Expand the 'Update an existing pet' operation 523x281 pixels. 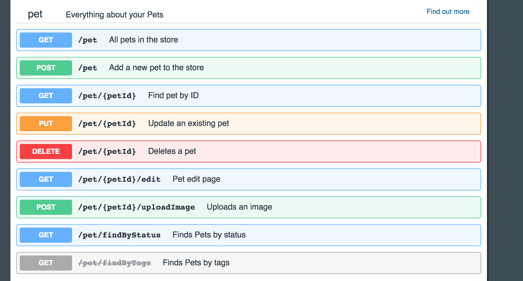click(x=188, y=123)
